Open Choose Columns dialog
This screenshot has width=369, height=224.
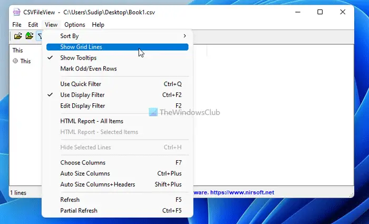(118, 162)
